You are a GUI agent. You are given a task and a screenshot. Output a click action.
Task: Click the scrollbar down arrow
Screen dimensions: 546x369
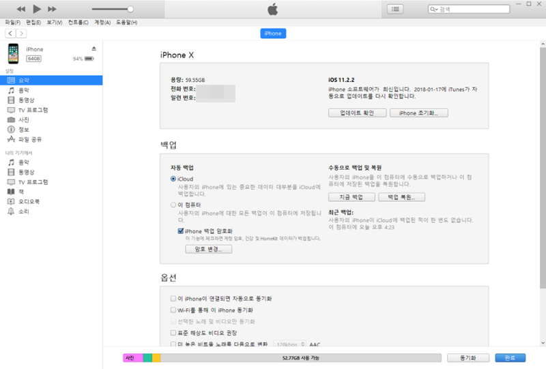click(543, 343)
